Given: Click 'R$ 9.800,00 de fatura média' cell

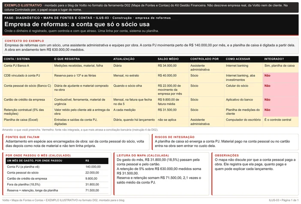Looking at the screenshot, I should [x=173, y=102].
